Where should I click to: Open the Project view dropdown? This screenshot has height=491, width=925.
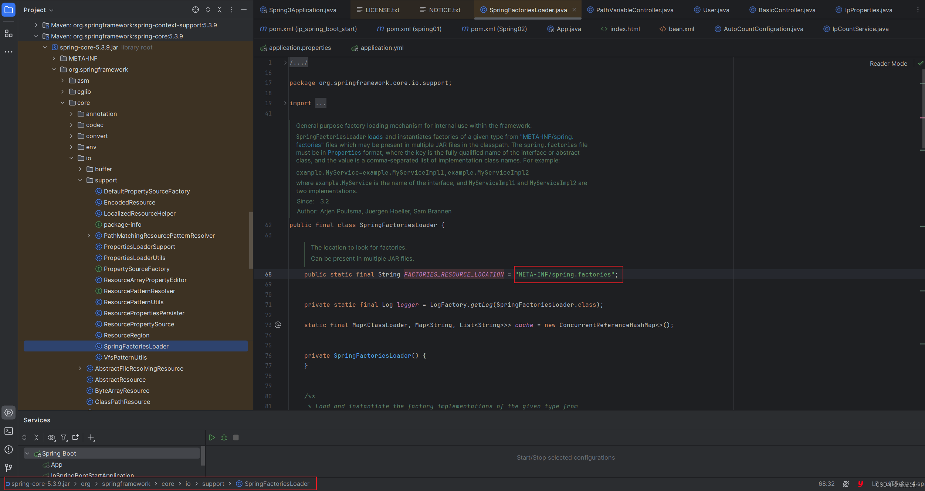click(38, 10)
